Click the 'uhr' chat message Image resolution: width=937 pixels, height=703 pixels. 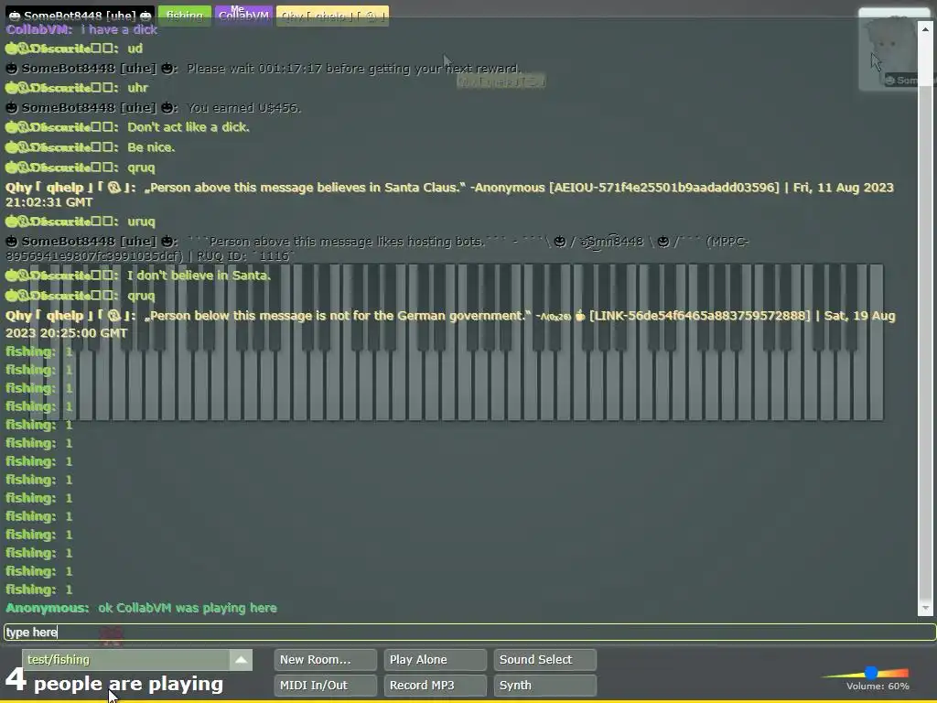click(x=137, y=88)
